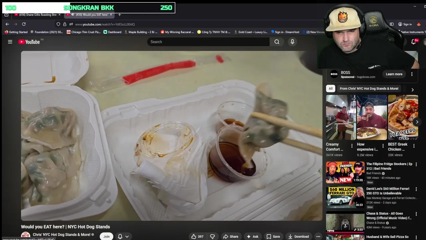Open the Getting Started bookmark
The image size is (426, 240).
pyautogui.click(x=16, y=32)
